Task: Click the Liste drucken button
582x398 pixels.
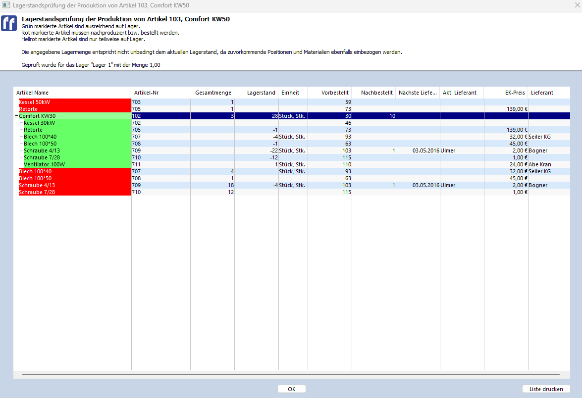Action: point(546,389)
